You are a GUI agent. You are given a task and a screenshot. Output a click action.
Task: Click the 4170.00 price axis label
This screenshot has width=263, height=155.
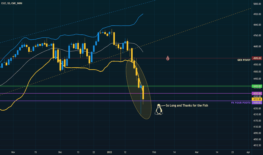[257, 121]
